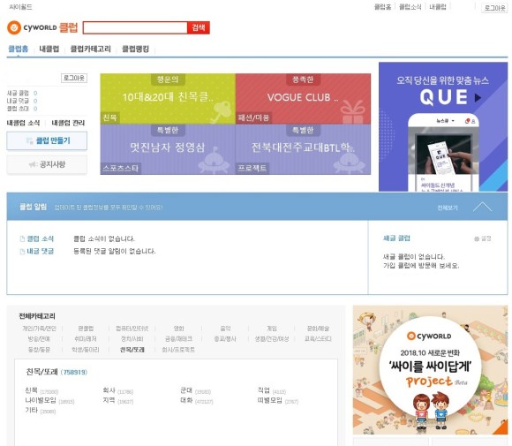Select the 문화/예술 category
512x446 pixels.
click(x=318, y=329)
